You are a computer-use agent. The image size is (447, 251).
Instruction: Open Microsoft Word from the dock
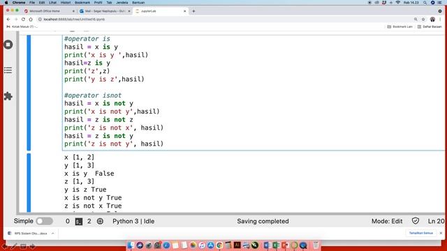(x=267, y=245)
